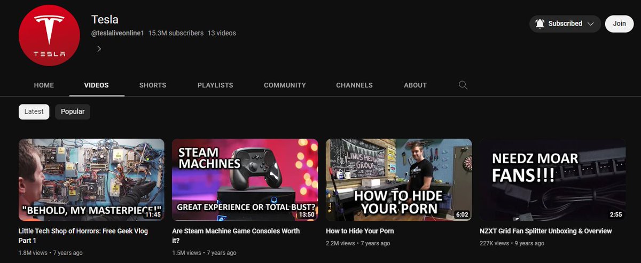Click title Little Tech Shop of Horrors
Image resolution: width=641 pixels, height=263 pixels.
coord(83,236)
